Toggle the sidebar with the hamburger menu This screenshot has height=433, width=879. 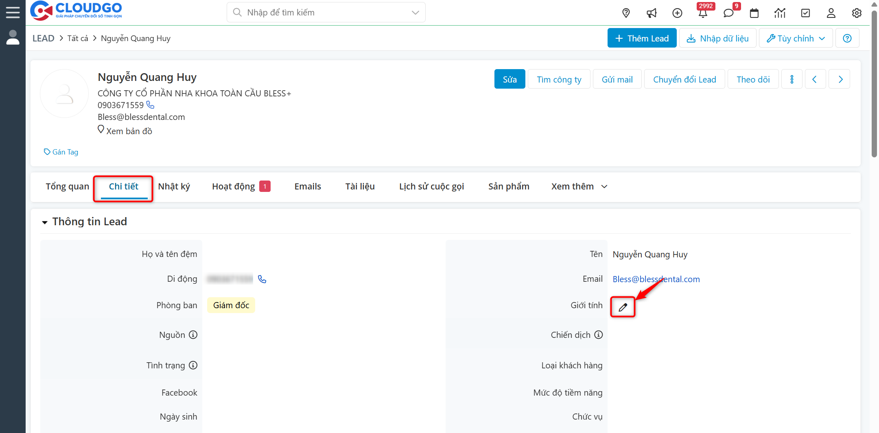coord(13,12)
